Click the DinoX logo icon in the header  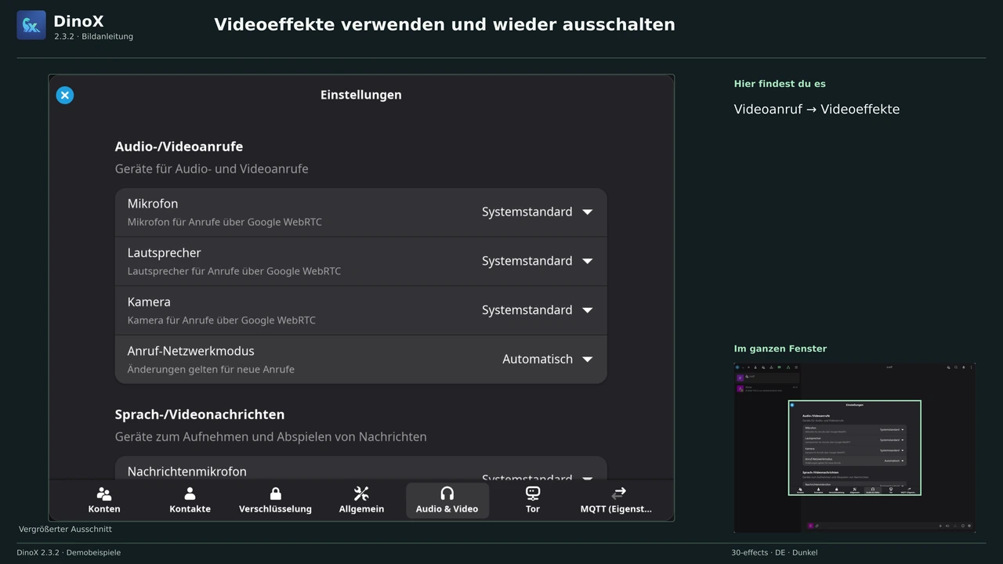click(x=31, y=25)
